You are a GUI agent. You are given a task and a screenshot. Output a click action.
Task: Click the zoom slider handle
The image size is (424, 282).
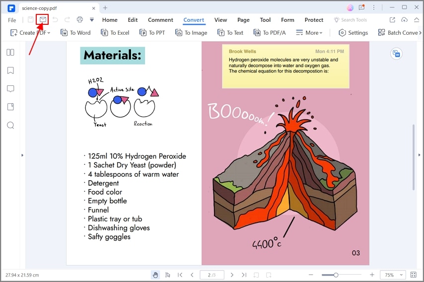pyautogui.click(x=336, y=275)
